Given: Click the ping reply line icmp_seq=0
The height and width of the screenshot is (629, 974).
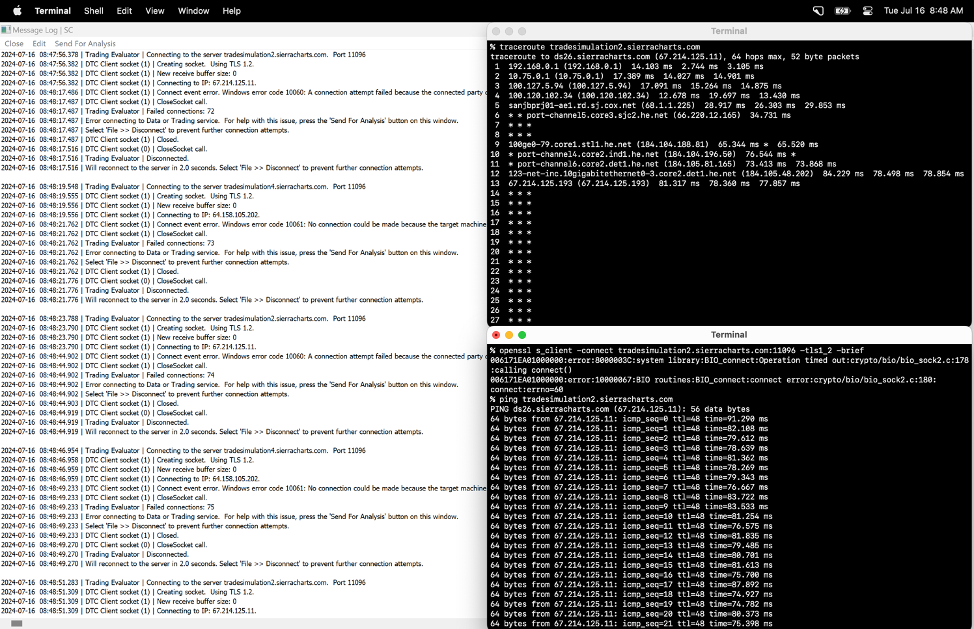Looking at the screenshot, I should [629, 419].
